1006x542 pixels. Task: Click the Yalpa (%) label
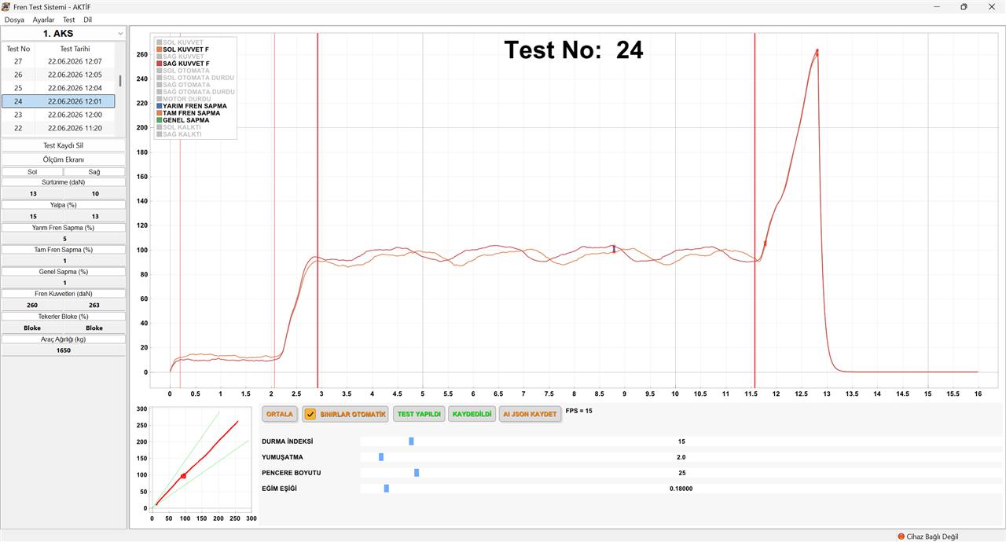[x=63, y=204]
